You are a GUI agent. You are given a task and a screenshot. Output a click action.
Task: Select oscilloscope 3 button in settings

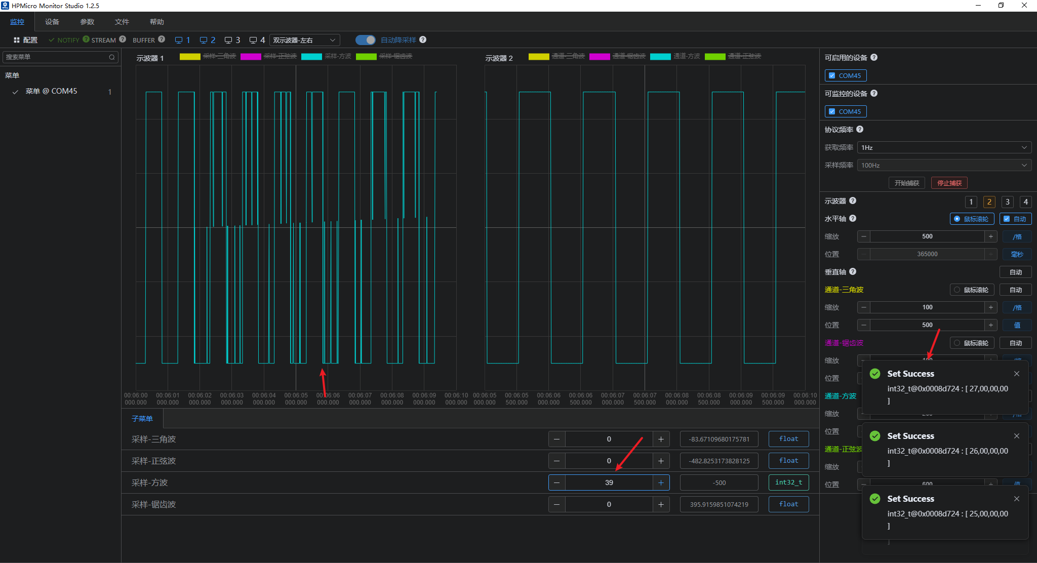tap(1007, 202)
